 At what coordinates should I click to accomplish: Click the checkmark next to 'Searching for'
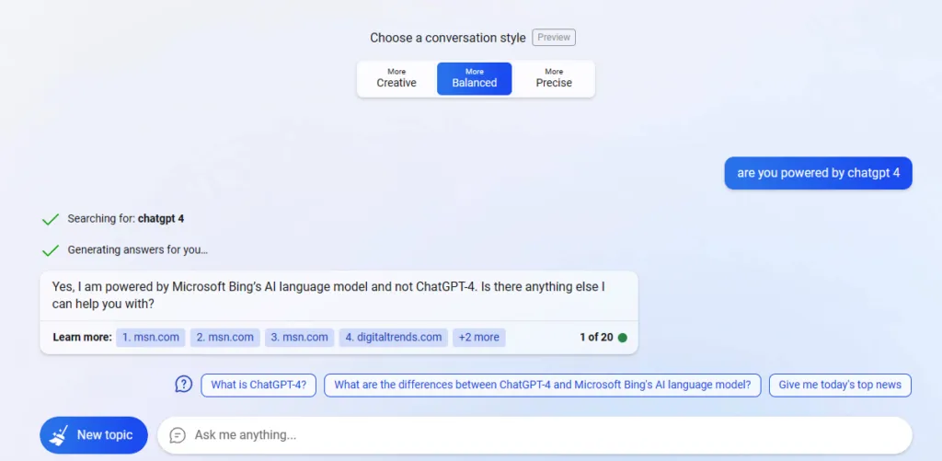click(x=51, y=219)
